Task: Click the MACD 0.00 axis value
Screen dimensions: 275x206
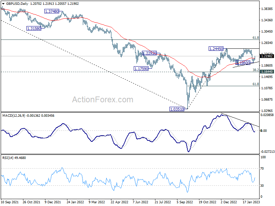Action: point(264,131)
